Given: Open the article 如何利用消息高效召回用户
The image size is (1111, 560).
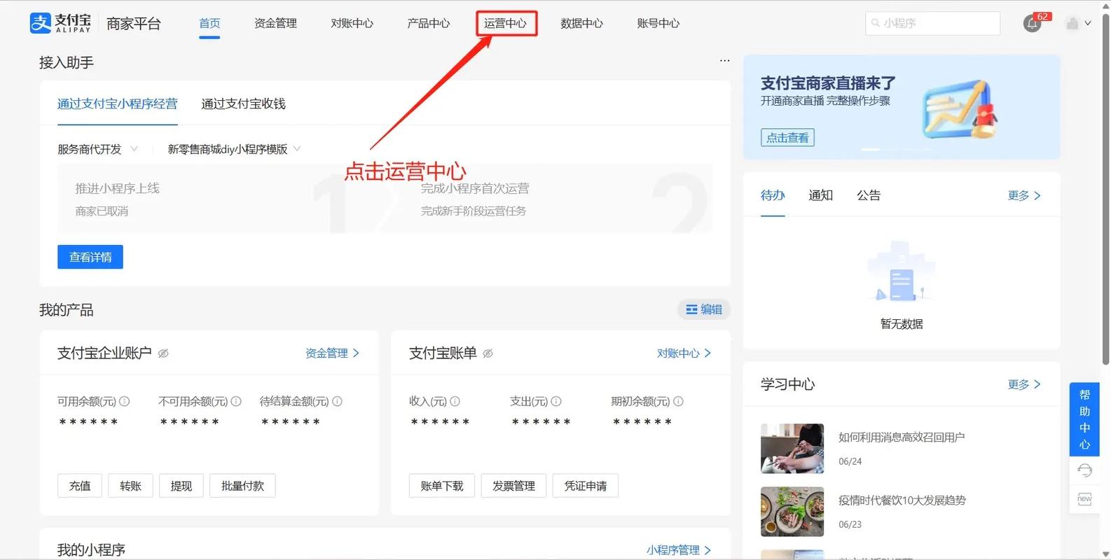Looking at the screenshot, I should click(x=902, y=437).
